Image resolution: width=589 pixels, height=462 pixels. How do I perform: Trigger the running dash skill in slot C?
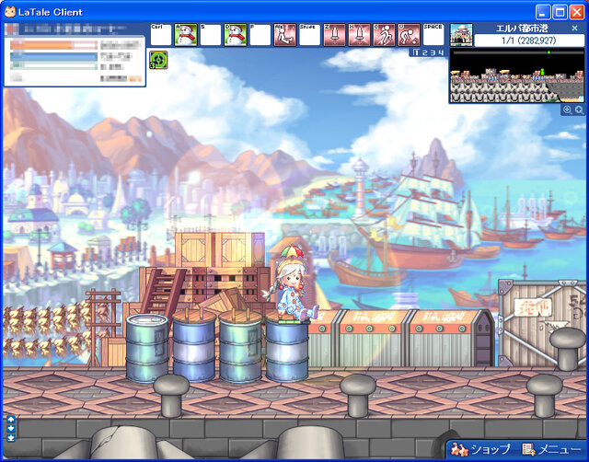(384, 35)
